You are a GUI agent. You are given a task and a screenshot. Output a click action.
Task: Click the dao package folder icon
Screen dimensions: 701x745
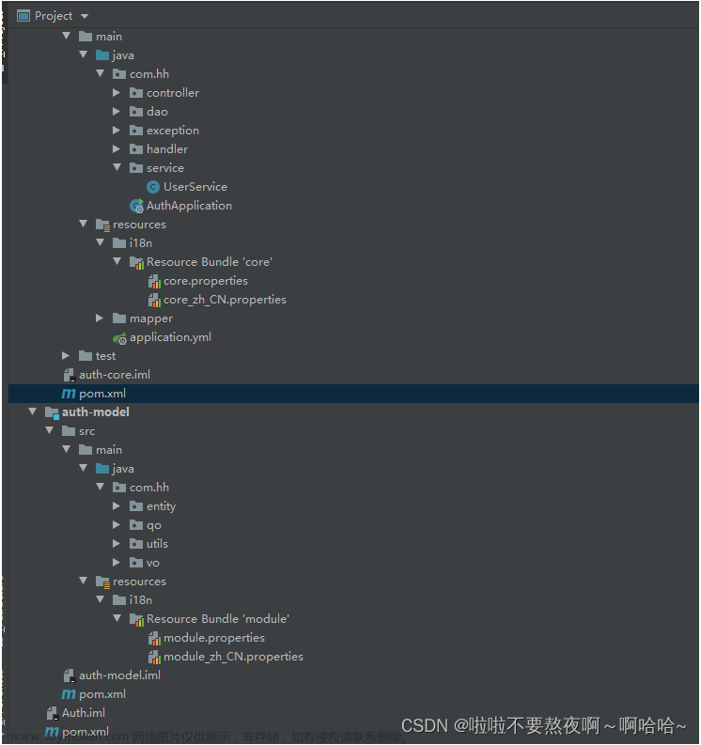[x=136, y=112]
